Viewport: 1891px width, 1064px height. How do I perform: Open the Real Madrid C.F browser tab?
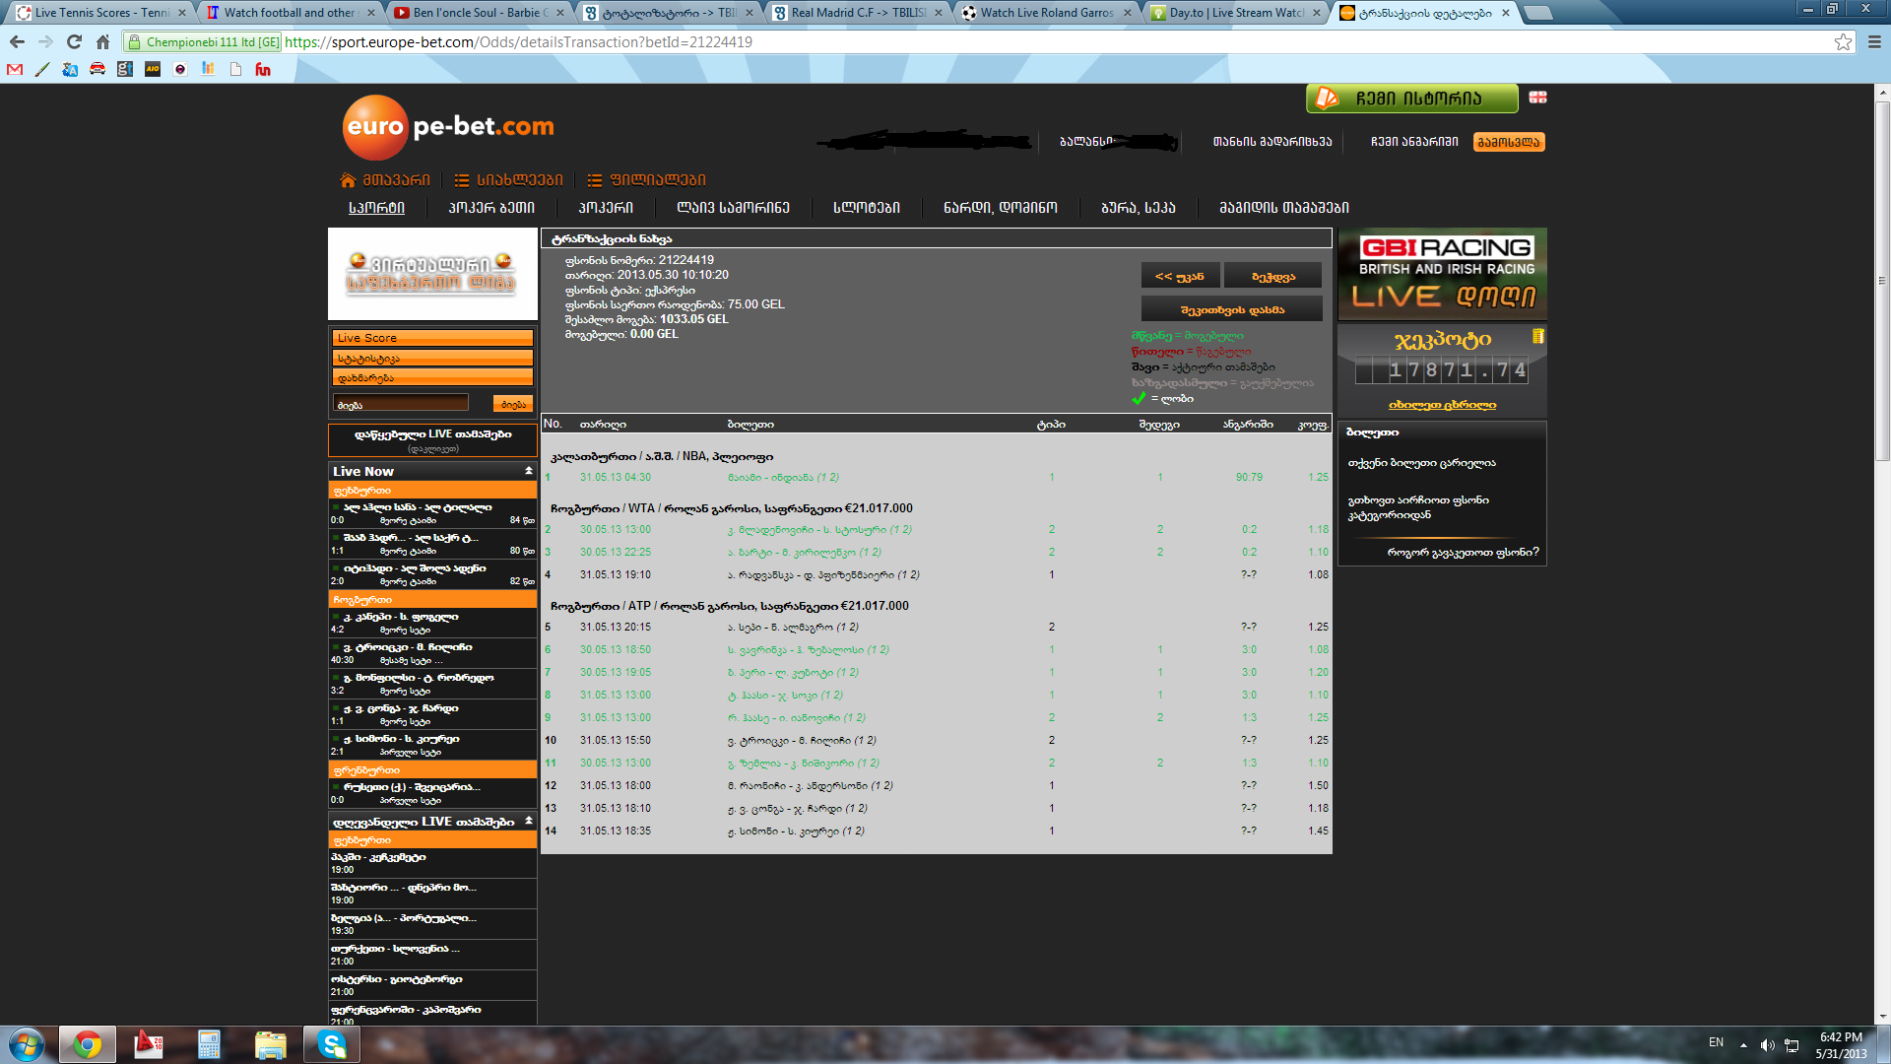857,13
